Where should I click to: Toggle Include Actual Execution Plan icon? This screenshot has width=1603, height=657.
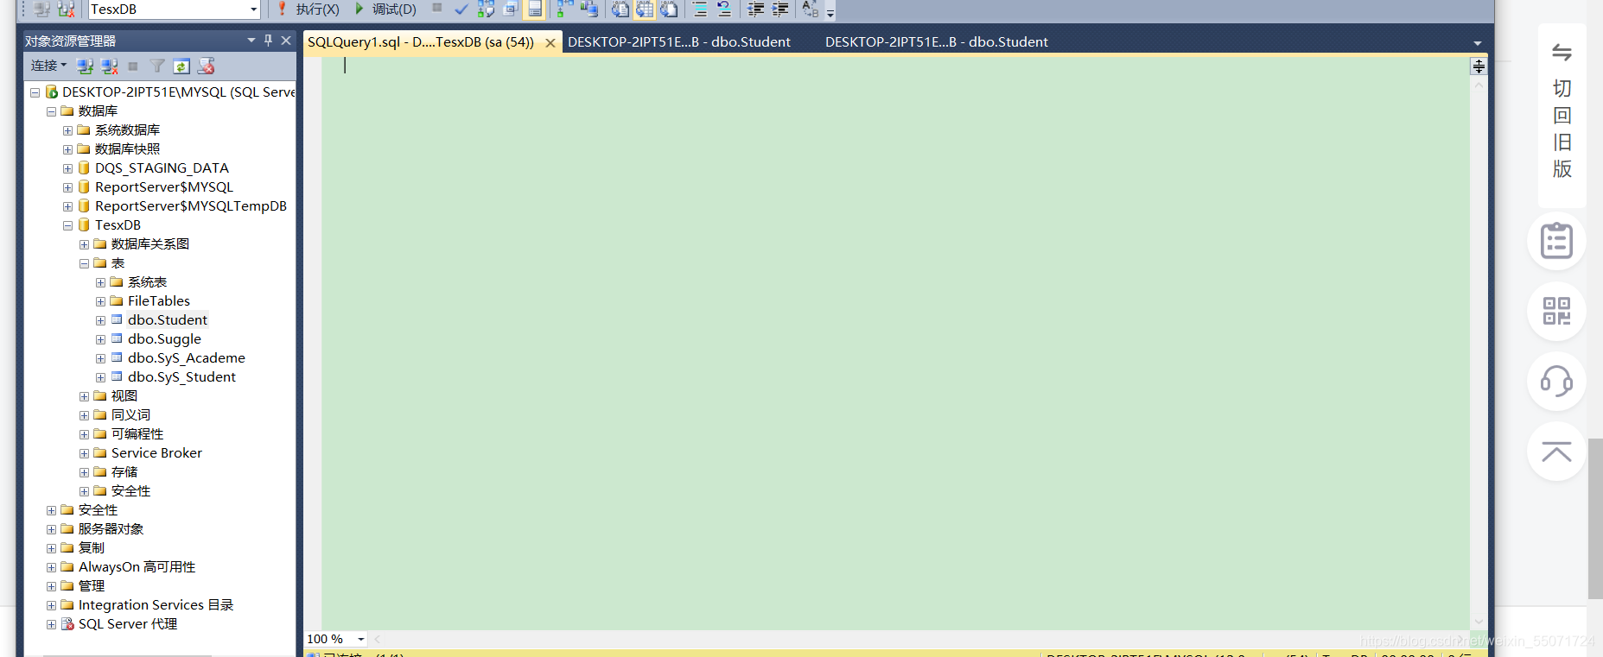tap(565, 9)
